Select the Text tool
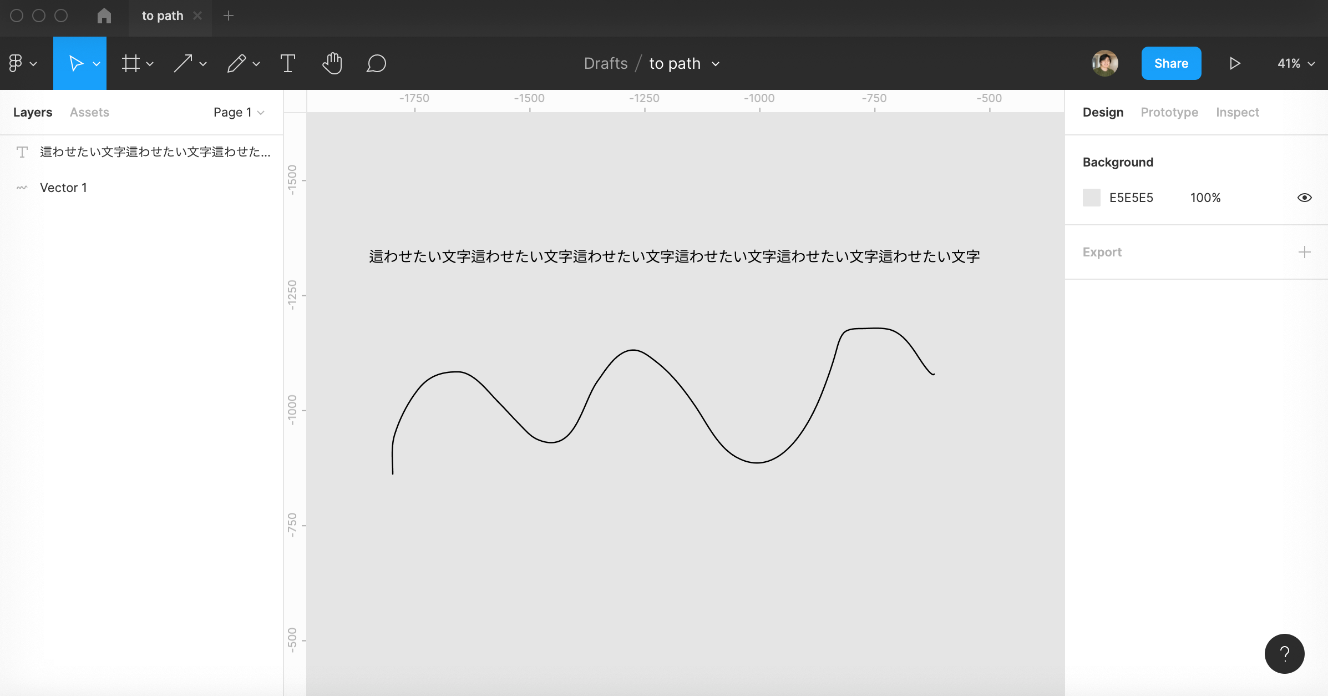 click(x=288, y=63)
